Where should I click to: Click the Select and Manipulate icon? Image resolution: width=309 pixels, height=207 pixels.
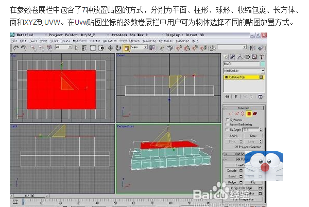coord(162,48)
